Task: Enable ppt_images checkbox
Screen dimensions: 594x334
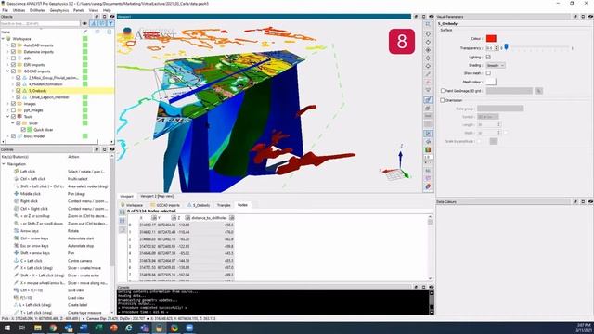Action: [x=13, y=110]
